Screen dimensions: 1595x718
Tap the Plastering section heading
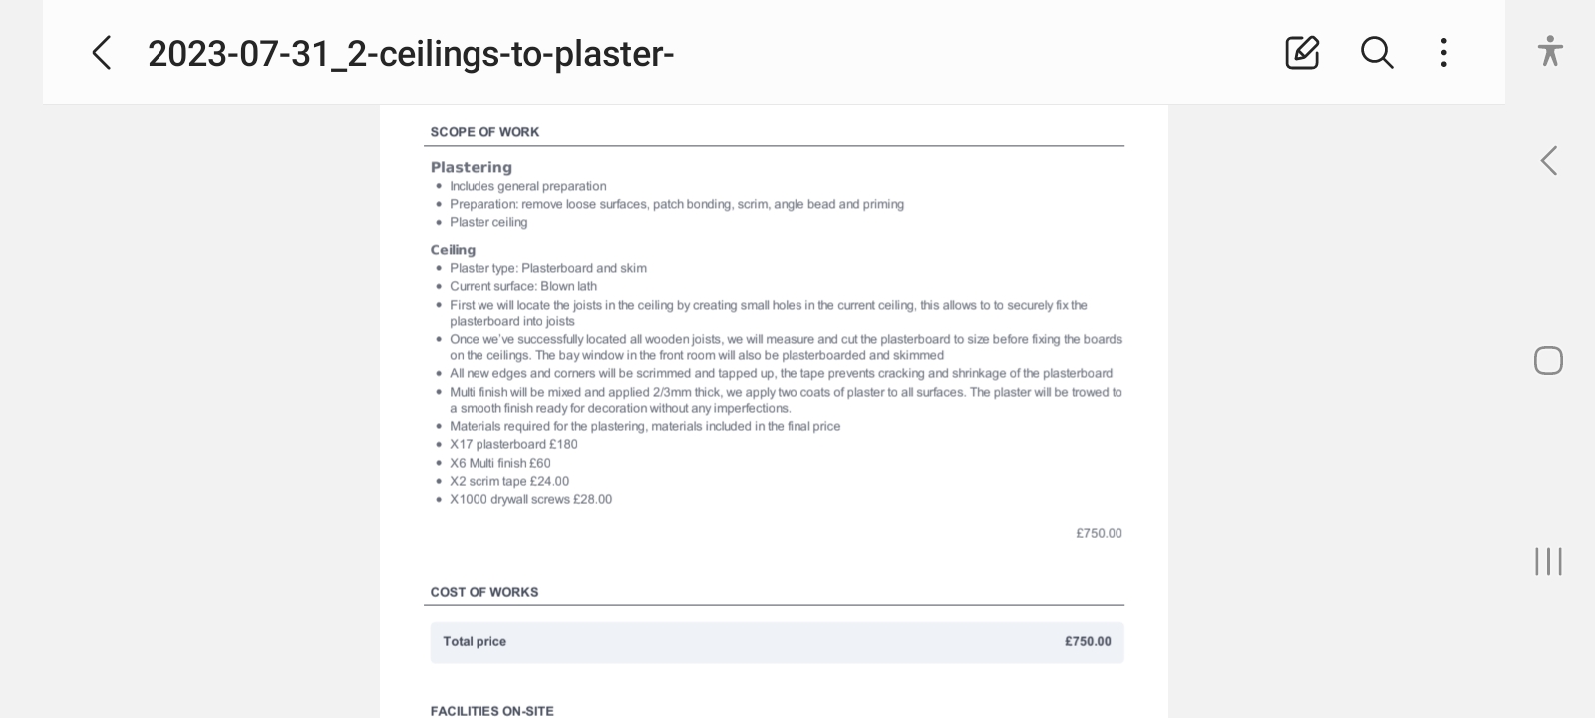point(472,167)
